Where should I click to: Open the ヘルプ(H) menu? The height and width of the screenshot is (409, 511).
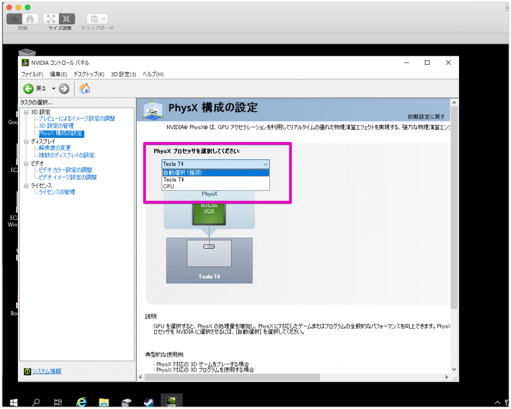[x=153, y=74]
